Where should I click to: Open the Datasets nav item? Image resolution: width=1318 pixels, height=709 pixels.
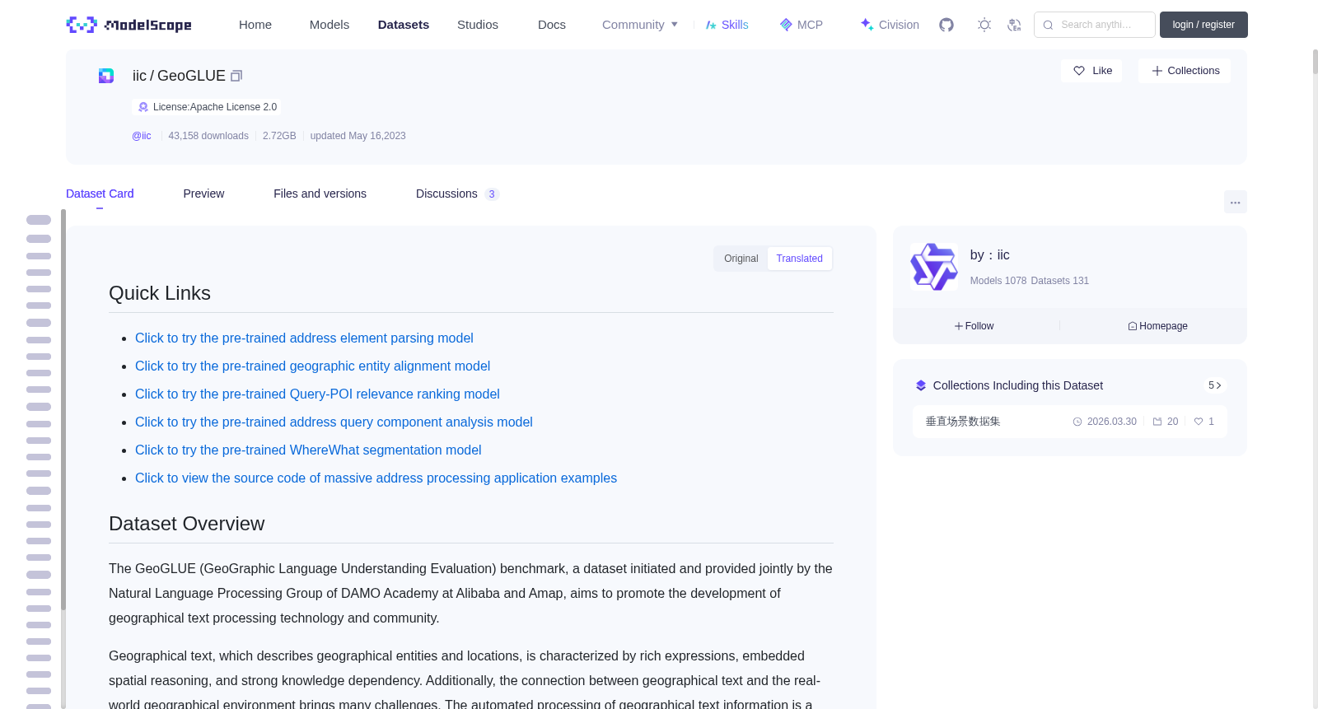(404, 25)
